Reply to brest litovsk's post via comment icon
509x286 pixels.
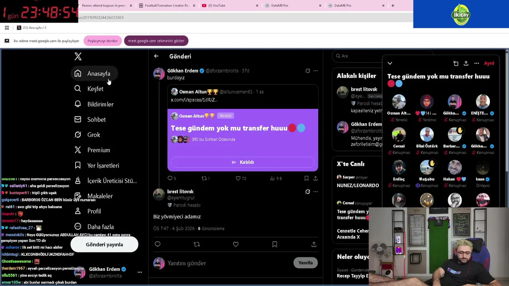[x=157, y=244]
